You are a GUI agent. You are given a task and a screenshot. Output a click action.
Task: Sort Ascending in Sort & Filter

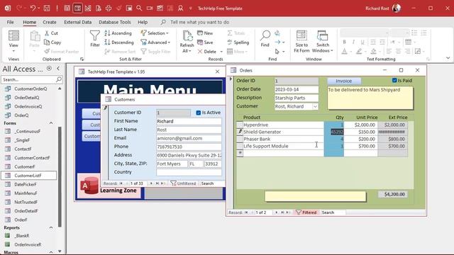[x=118, y=33]
